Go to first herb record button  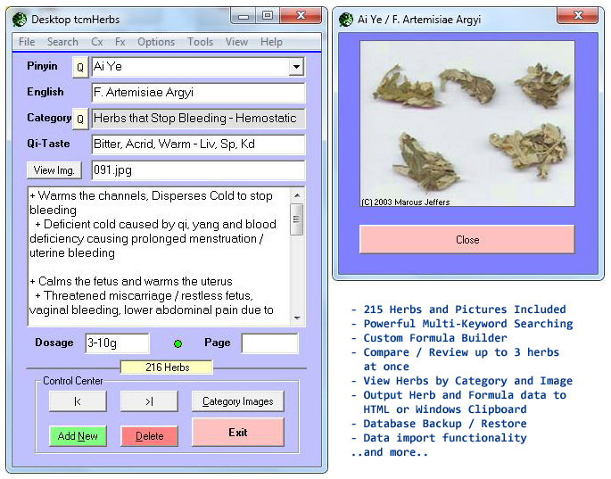[x=78, y=401]
